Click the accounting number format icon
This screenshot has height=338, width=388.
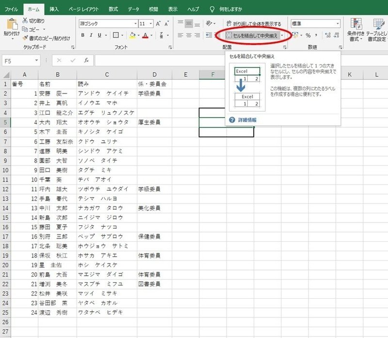(295, 35)
